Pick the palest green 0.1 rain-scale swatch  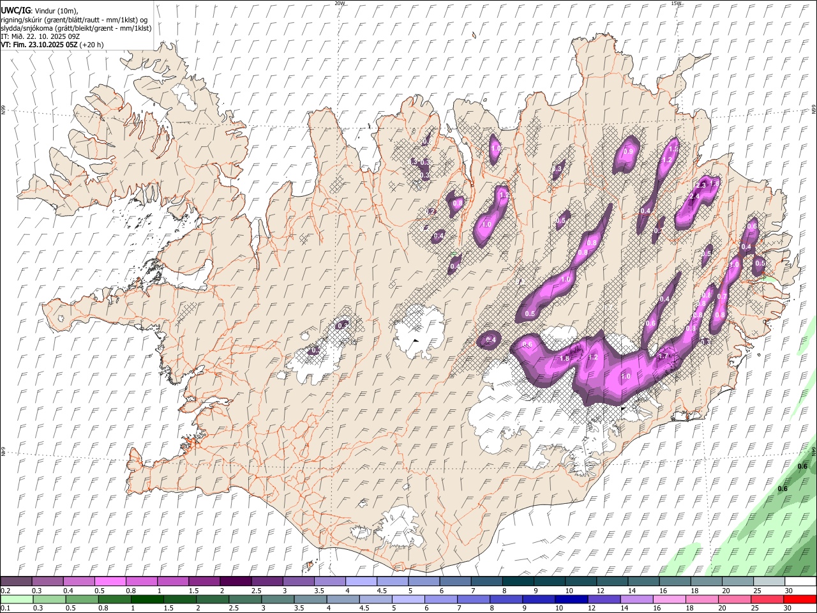pyautogui.click(x=17, y=600)
